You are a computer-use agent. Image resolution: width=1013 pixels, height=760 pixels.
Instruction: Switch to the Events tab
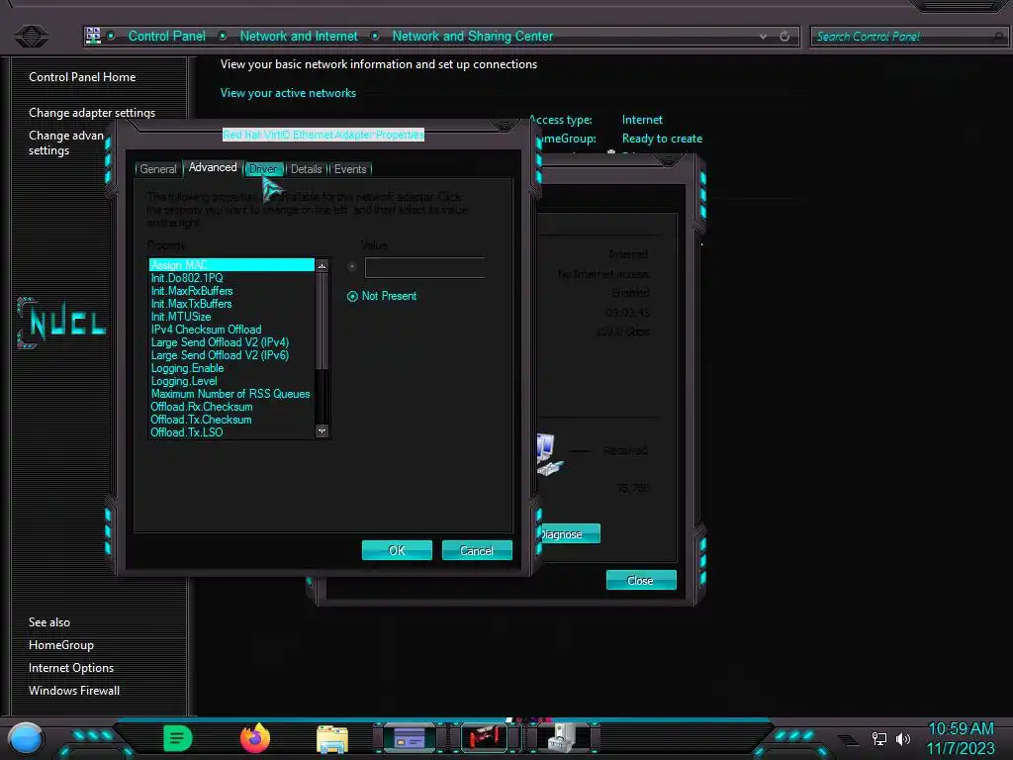point(350,168)
